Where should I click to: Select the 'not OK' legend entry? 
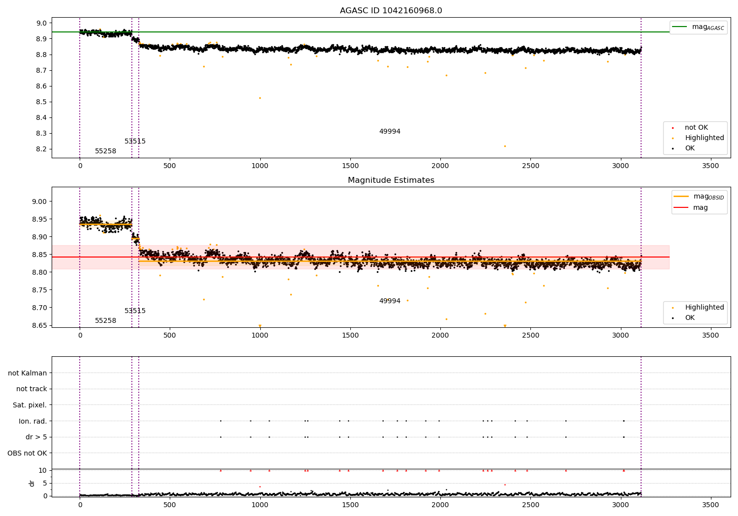[x=696, y=128]
